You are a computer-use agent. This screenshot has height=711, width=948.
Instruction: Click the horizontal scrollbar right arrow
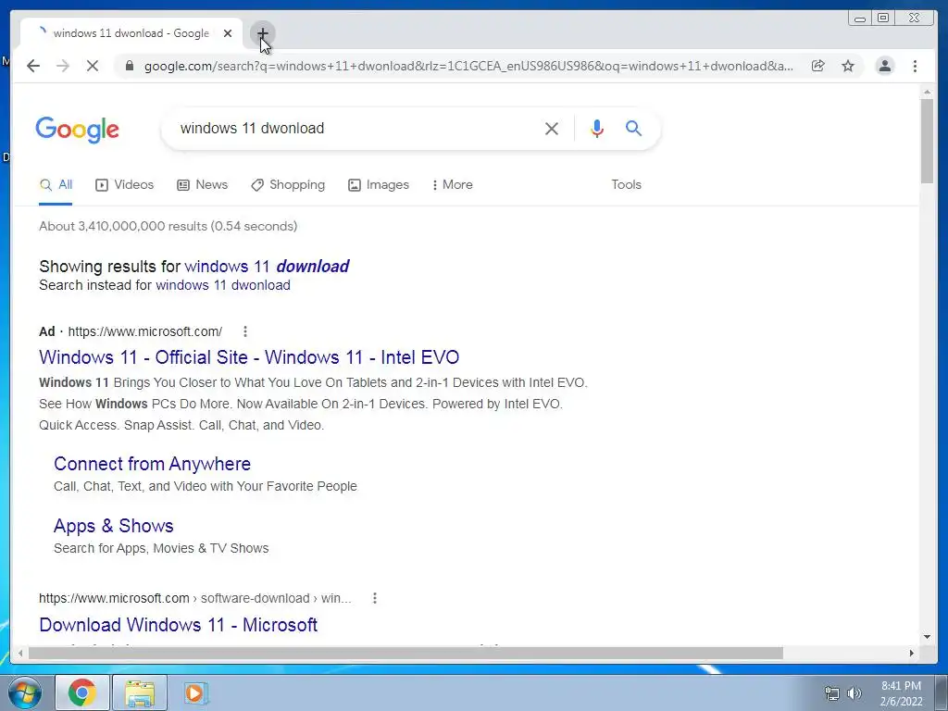(911, 653)
